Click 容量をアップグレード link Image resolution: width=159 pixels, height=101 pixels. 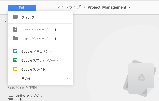click(x=29, y=97)
